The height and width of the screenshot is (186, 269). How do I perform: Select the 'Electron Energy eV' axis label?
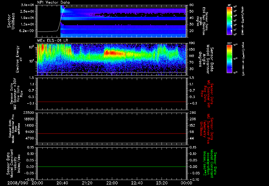(x=19, y=59)
